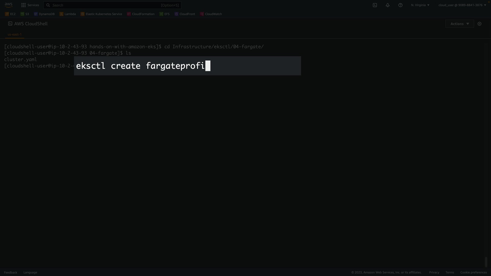Viewport: 491px width, 276px height.
Task: Open the notifications bell
Action: pos(388,5)
